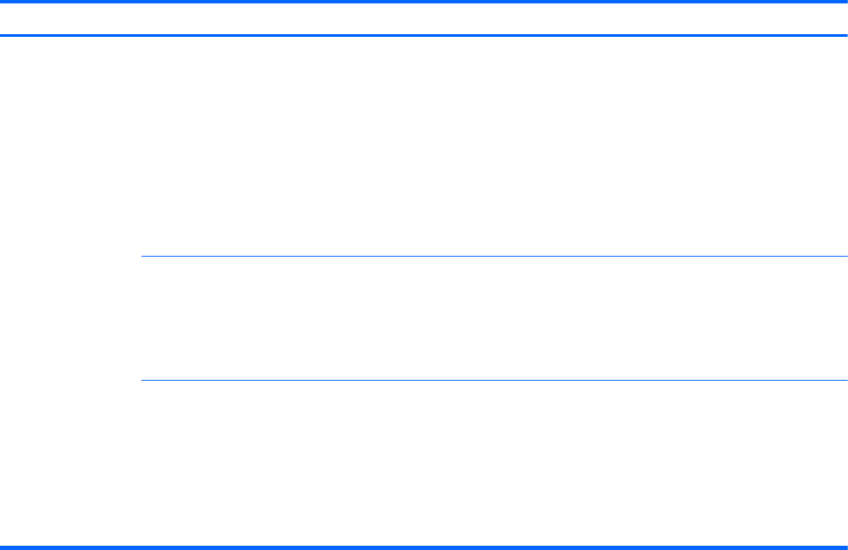Image resolution: width=848 pixels, height=550 pixels.
Task: Click the left end of the lower thin divider
Action: [x=144, y=381]
